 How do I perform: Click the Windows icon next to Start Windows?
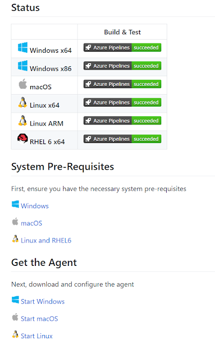[x=15, y=300]
